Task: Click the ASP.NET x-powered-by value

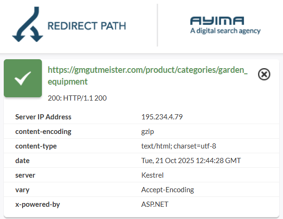Action: (154, 204)
